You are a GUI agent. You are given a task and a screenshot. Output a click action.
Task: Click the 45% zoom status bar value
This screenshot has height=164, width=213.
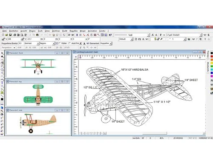pyautogui.click(x=161, y=138)
